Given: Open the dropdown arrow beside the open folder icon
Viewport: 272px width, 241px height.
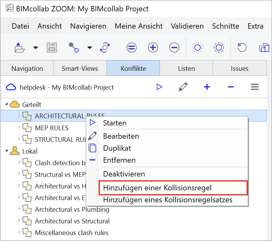Looking at the screenshot, I should click(35, 48).
